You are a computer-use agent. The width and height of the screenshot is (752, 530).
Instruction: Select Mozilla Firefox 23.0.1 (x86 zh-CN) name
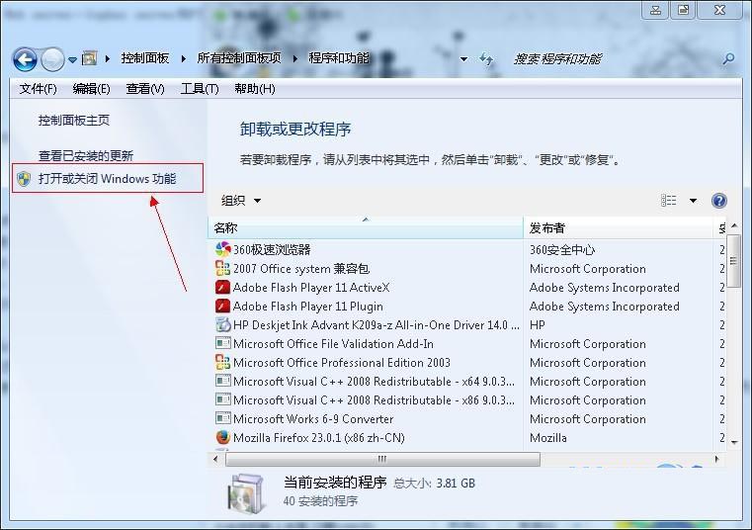click(319, 438)
